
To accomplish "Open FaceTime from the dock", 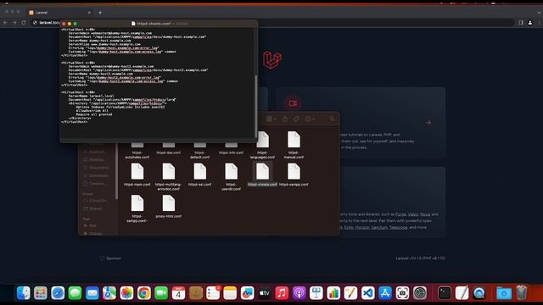I will click(x=161, y=293).
